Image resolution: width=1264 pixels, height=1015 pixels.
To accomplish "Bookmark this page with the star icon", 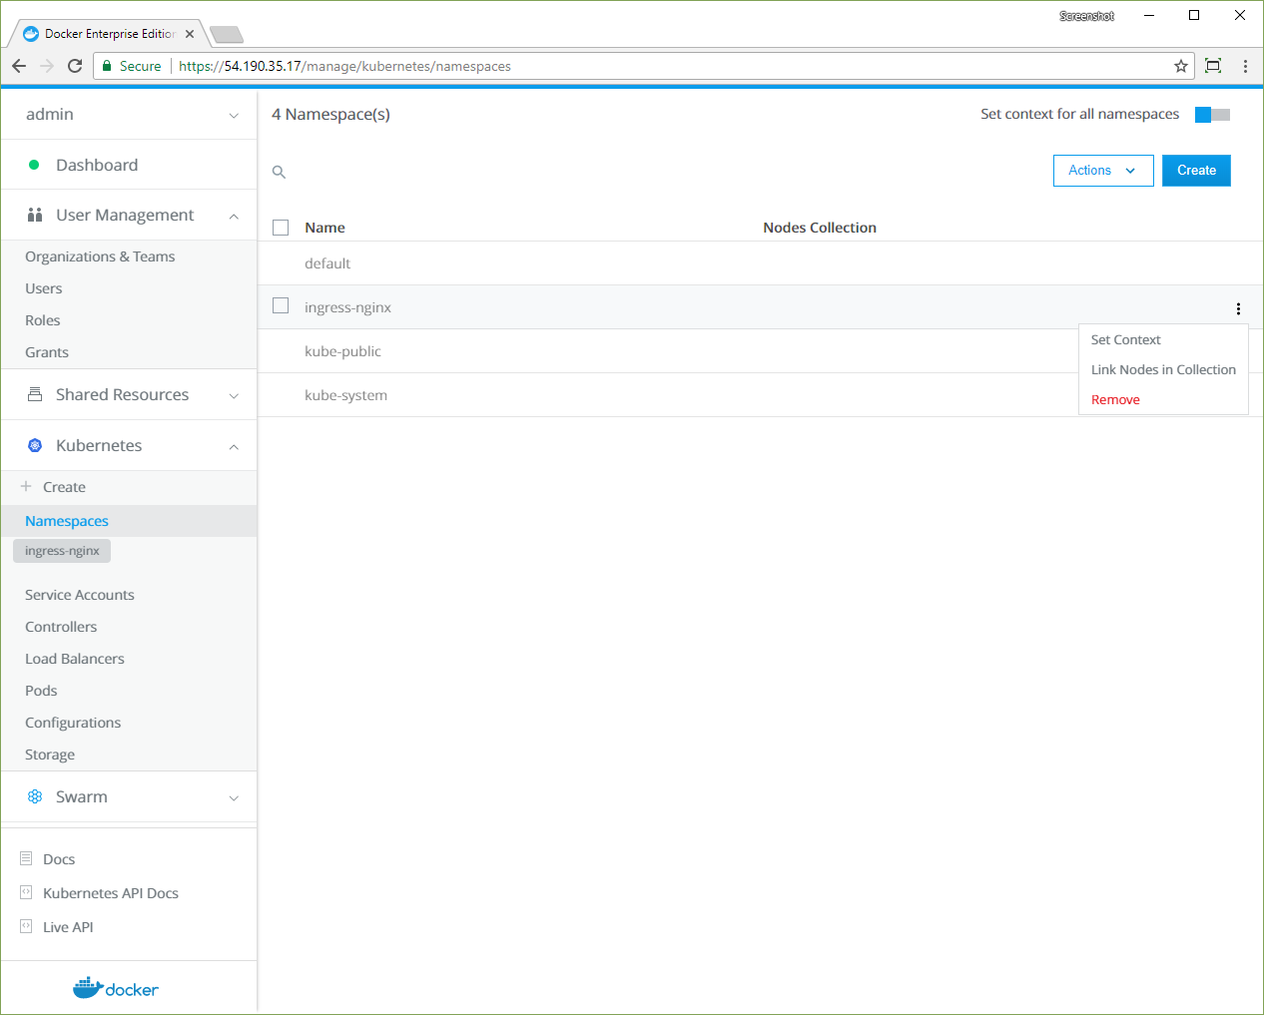I will 1181,66.
